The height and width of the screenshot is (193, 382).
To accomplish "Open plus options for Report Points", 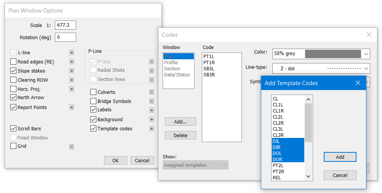I will coord(71,107).
